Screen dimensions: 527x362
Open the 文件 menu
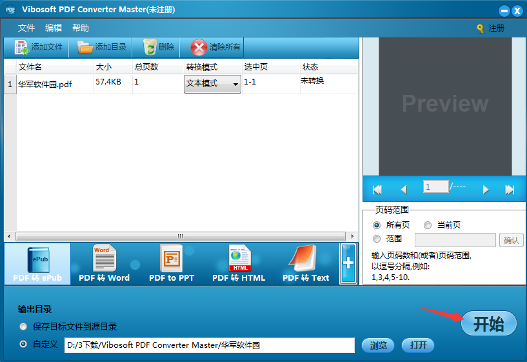tap(26, 28)
